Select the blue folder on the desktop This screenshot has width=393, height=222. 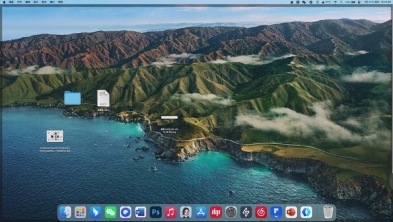coord(72,98)
